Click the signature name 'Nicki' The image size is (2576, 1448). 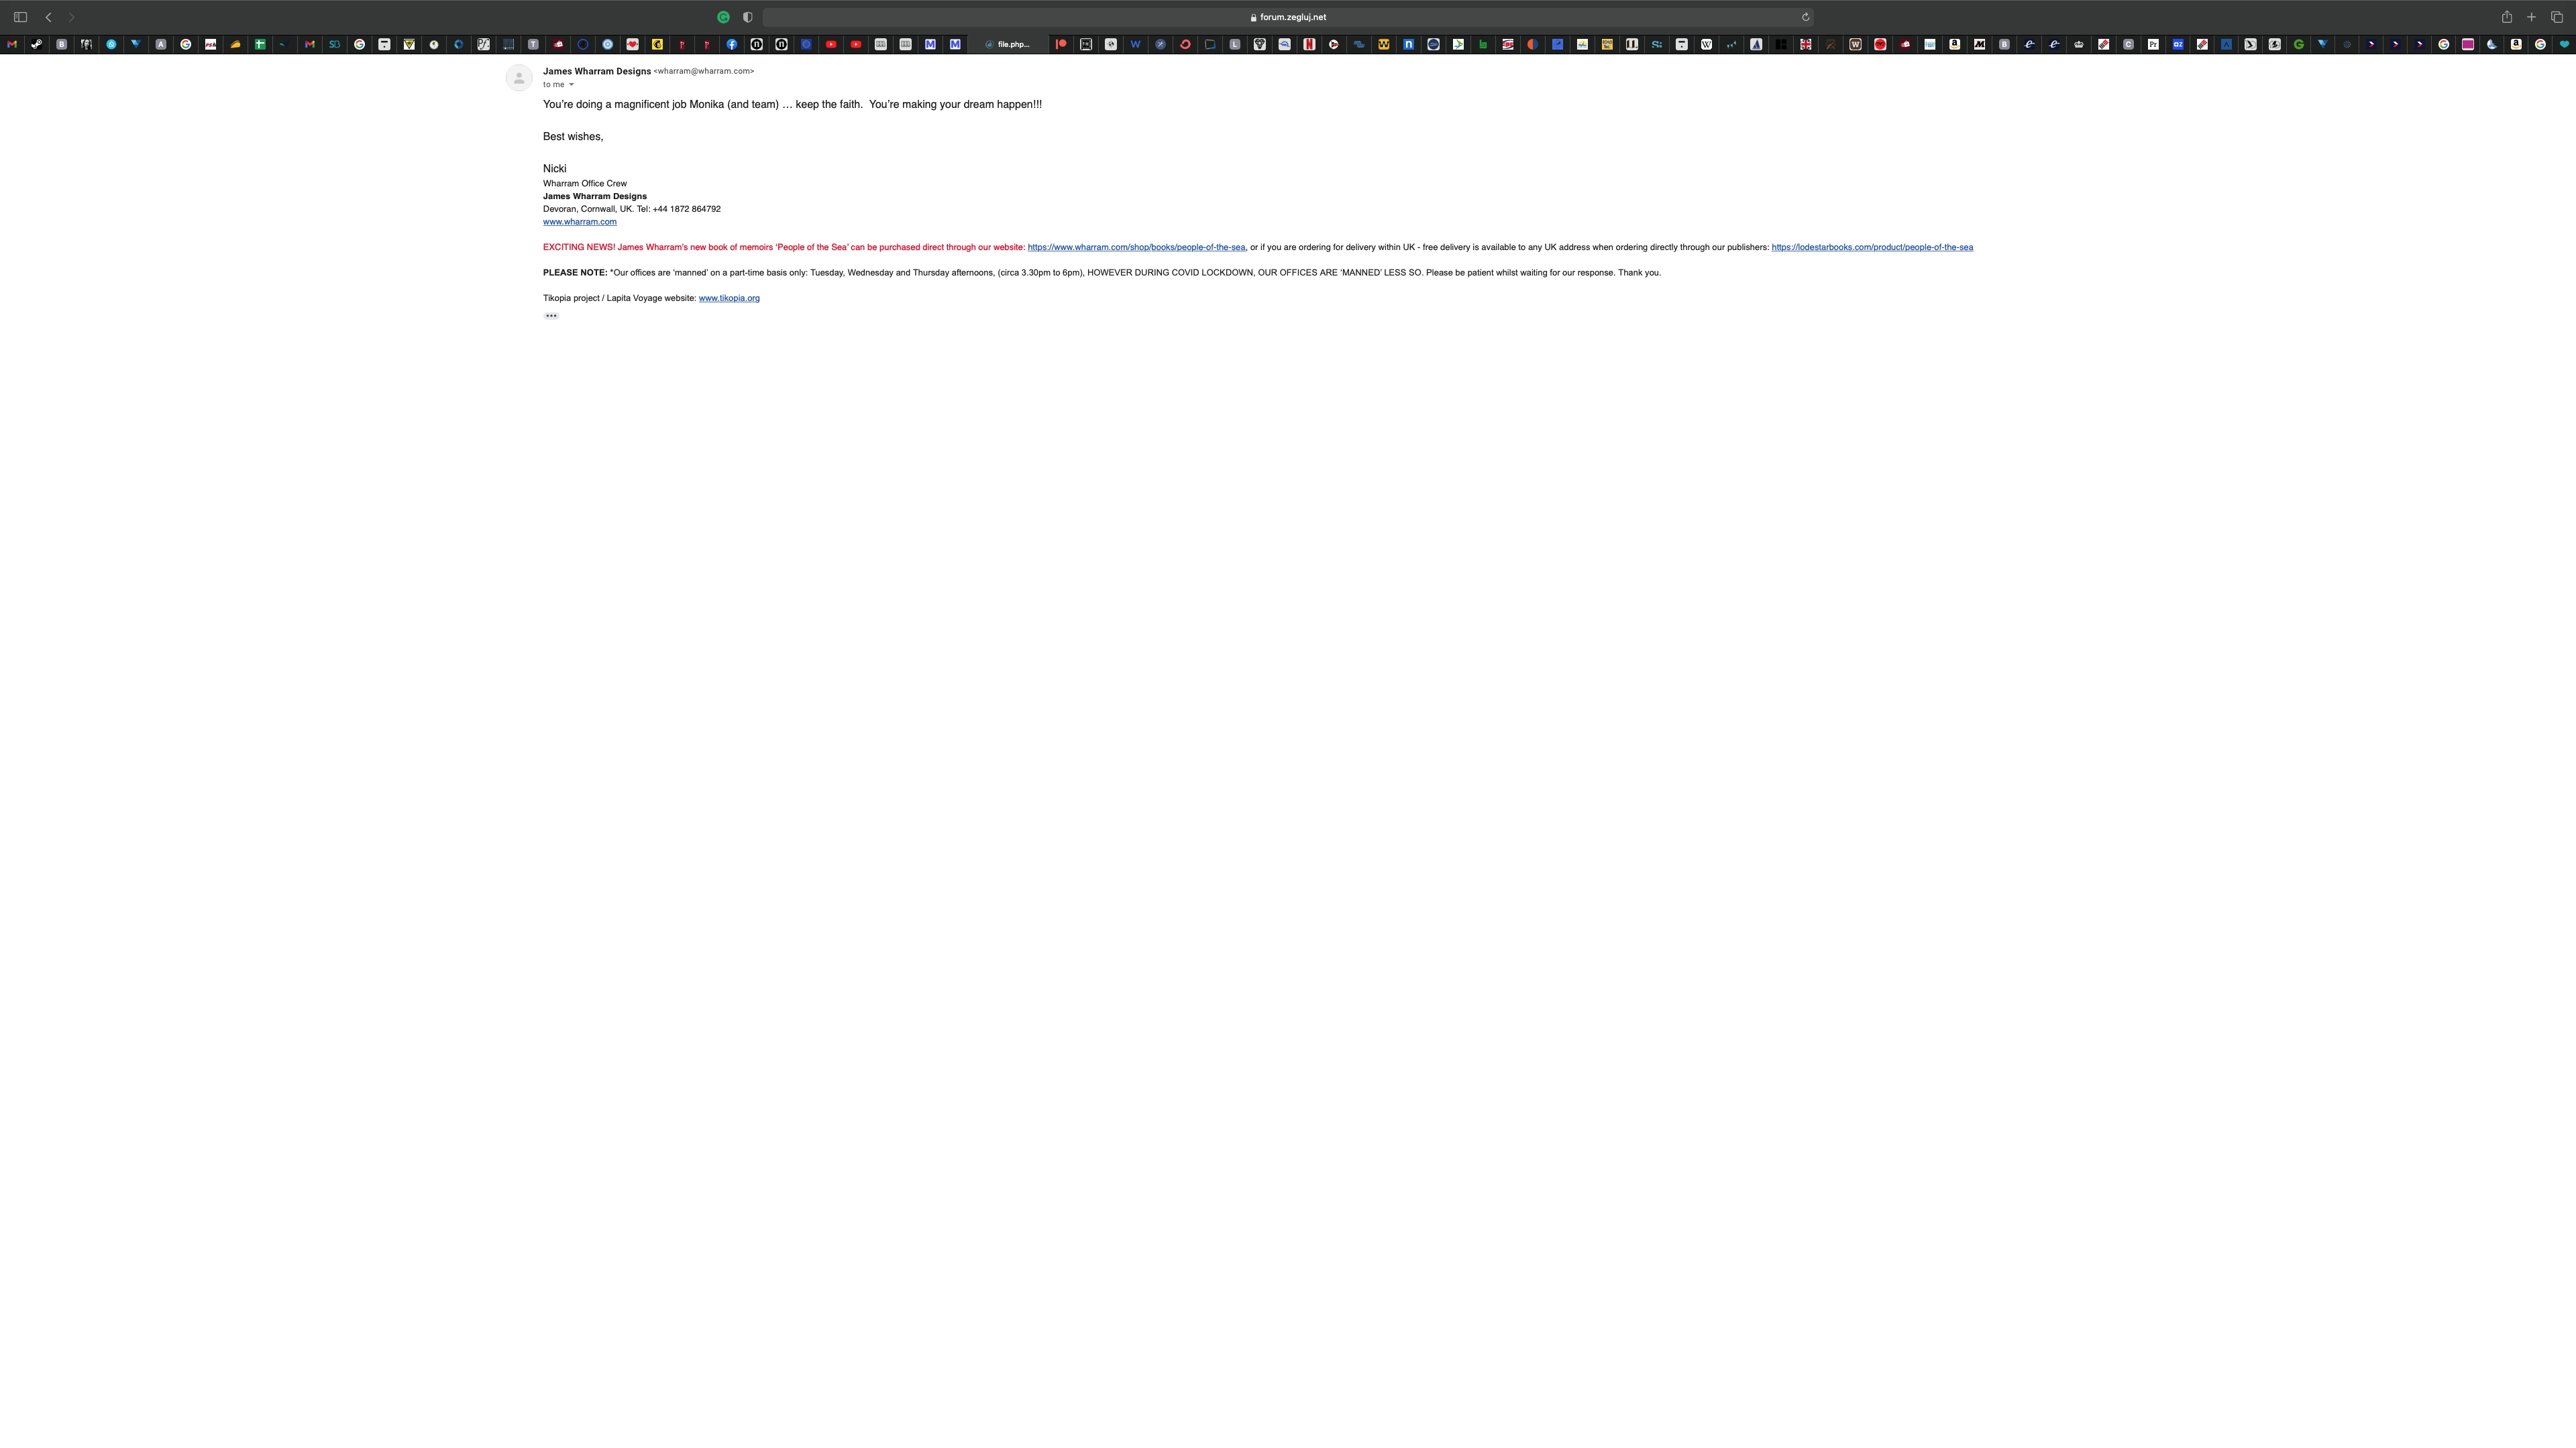point(555,168)
